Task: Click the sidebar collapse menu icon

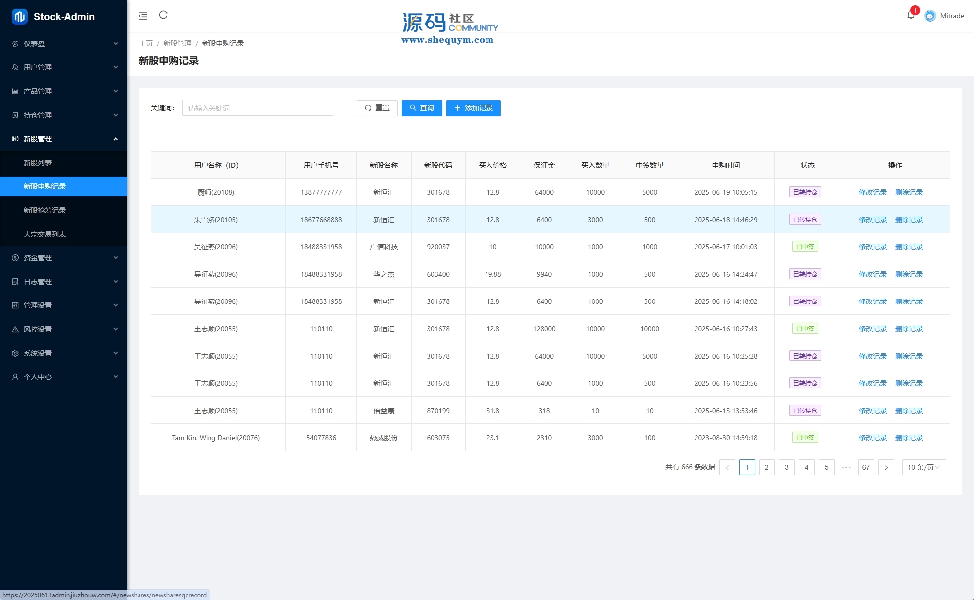Action: (143, 16)
